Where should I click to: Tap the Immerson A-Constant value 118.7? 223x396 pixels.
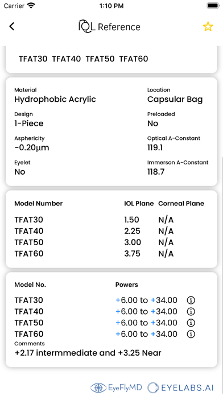click(x=156, y=172)
